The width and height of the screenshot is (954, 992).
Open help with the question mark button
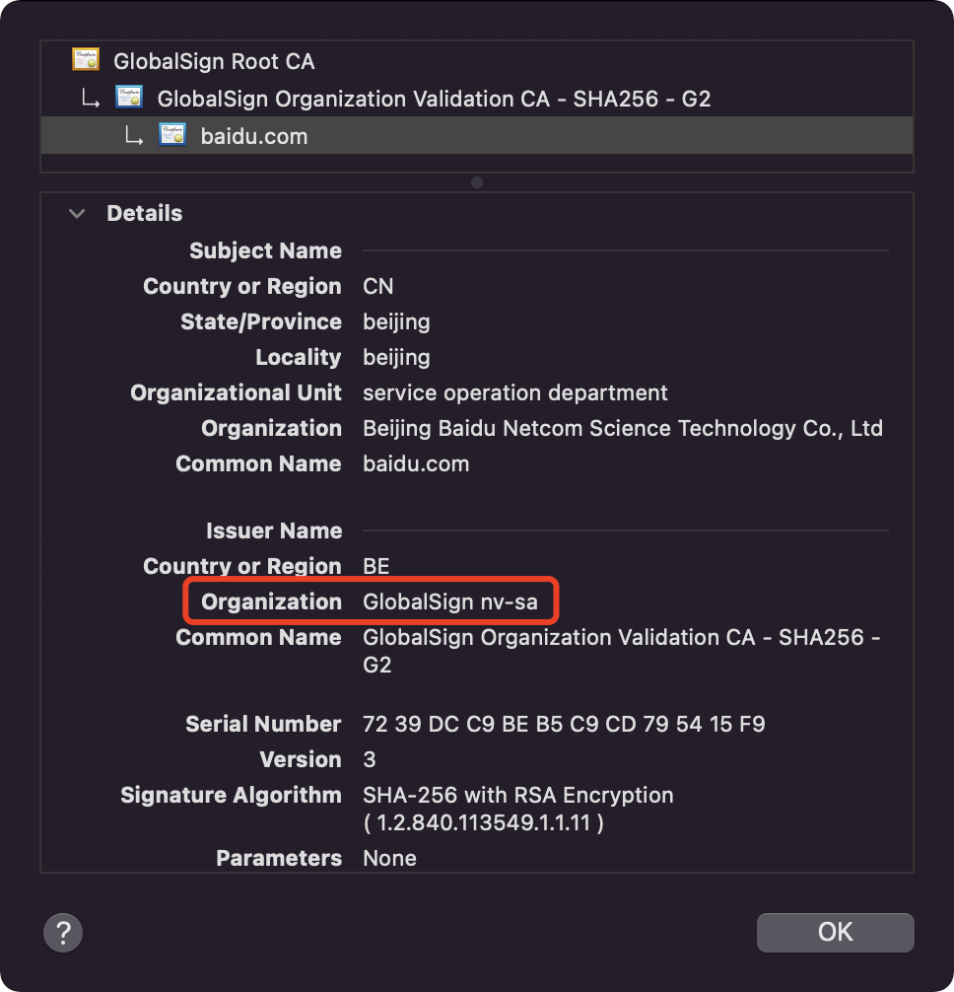pos(63,932)
